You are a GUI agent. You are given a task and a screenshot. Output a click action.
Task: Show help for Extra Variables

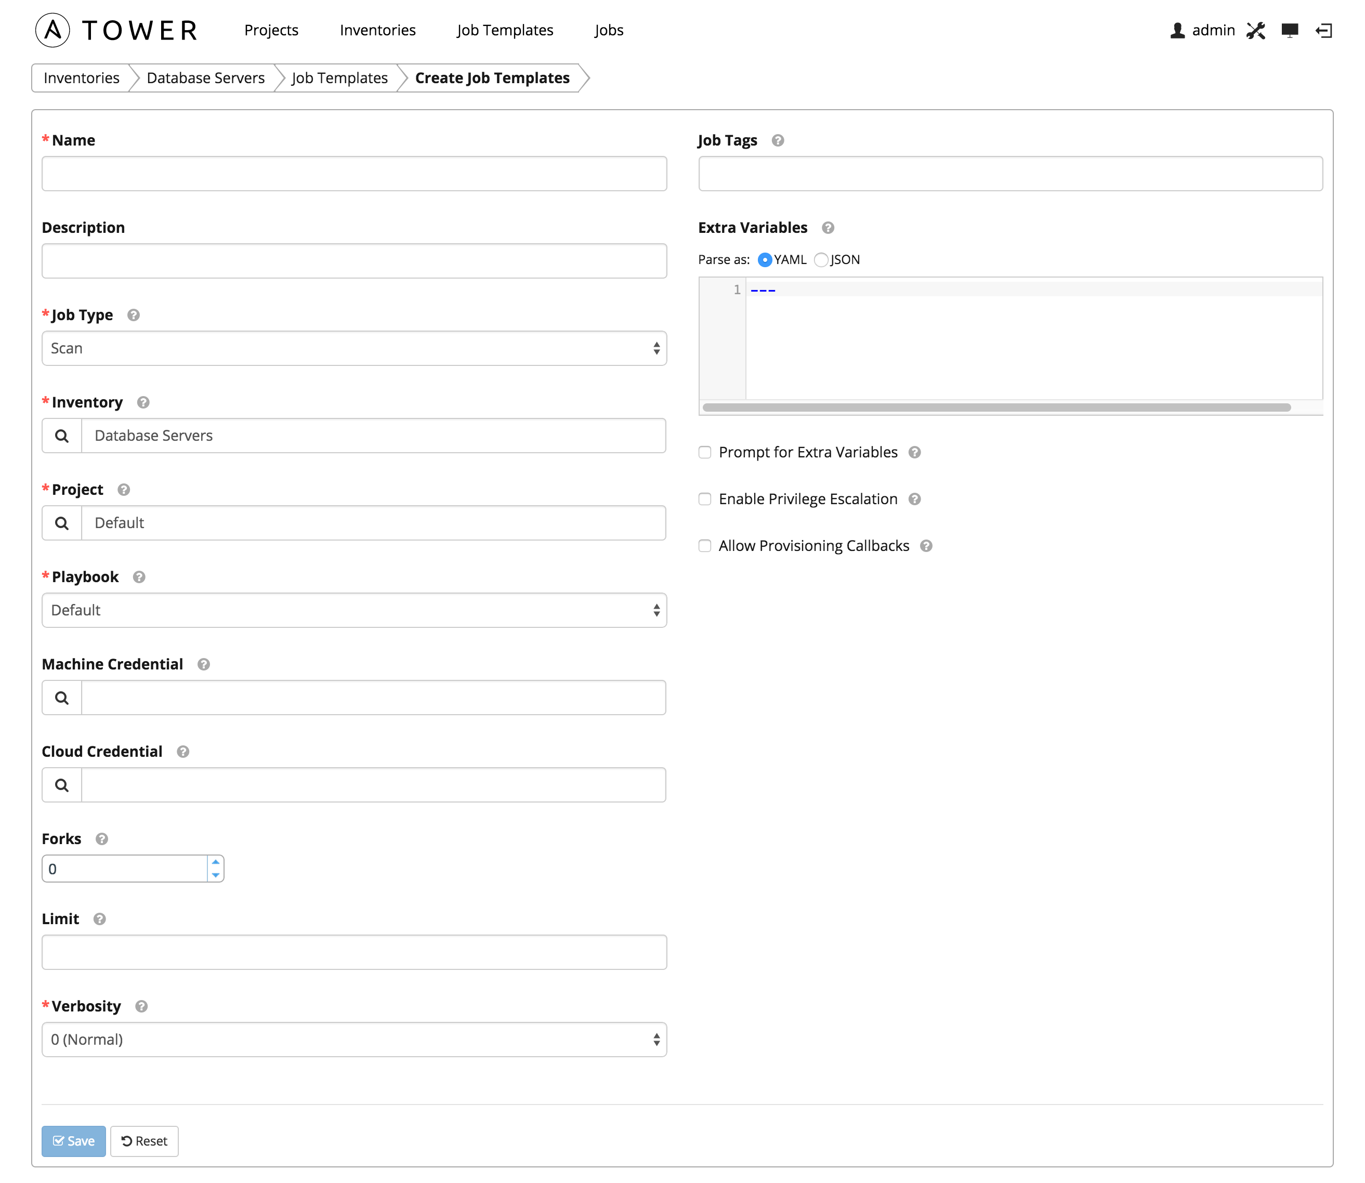pyautogui.click(x=828, y=228)
